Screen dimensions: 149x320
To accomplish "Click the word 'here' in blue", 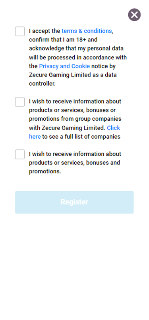I will coord(35,137).
